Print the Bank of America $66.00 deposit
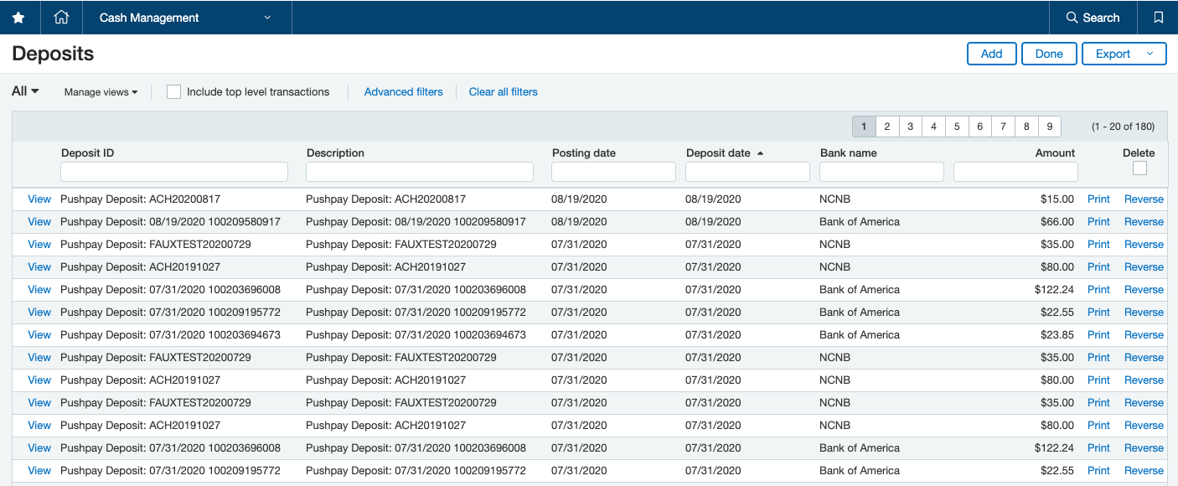Viewport: 1178px width, 486px height. pos(1098,221)
